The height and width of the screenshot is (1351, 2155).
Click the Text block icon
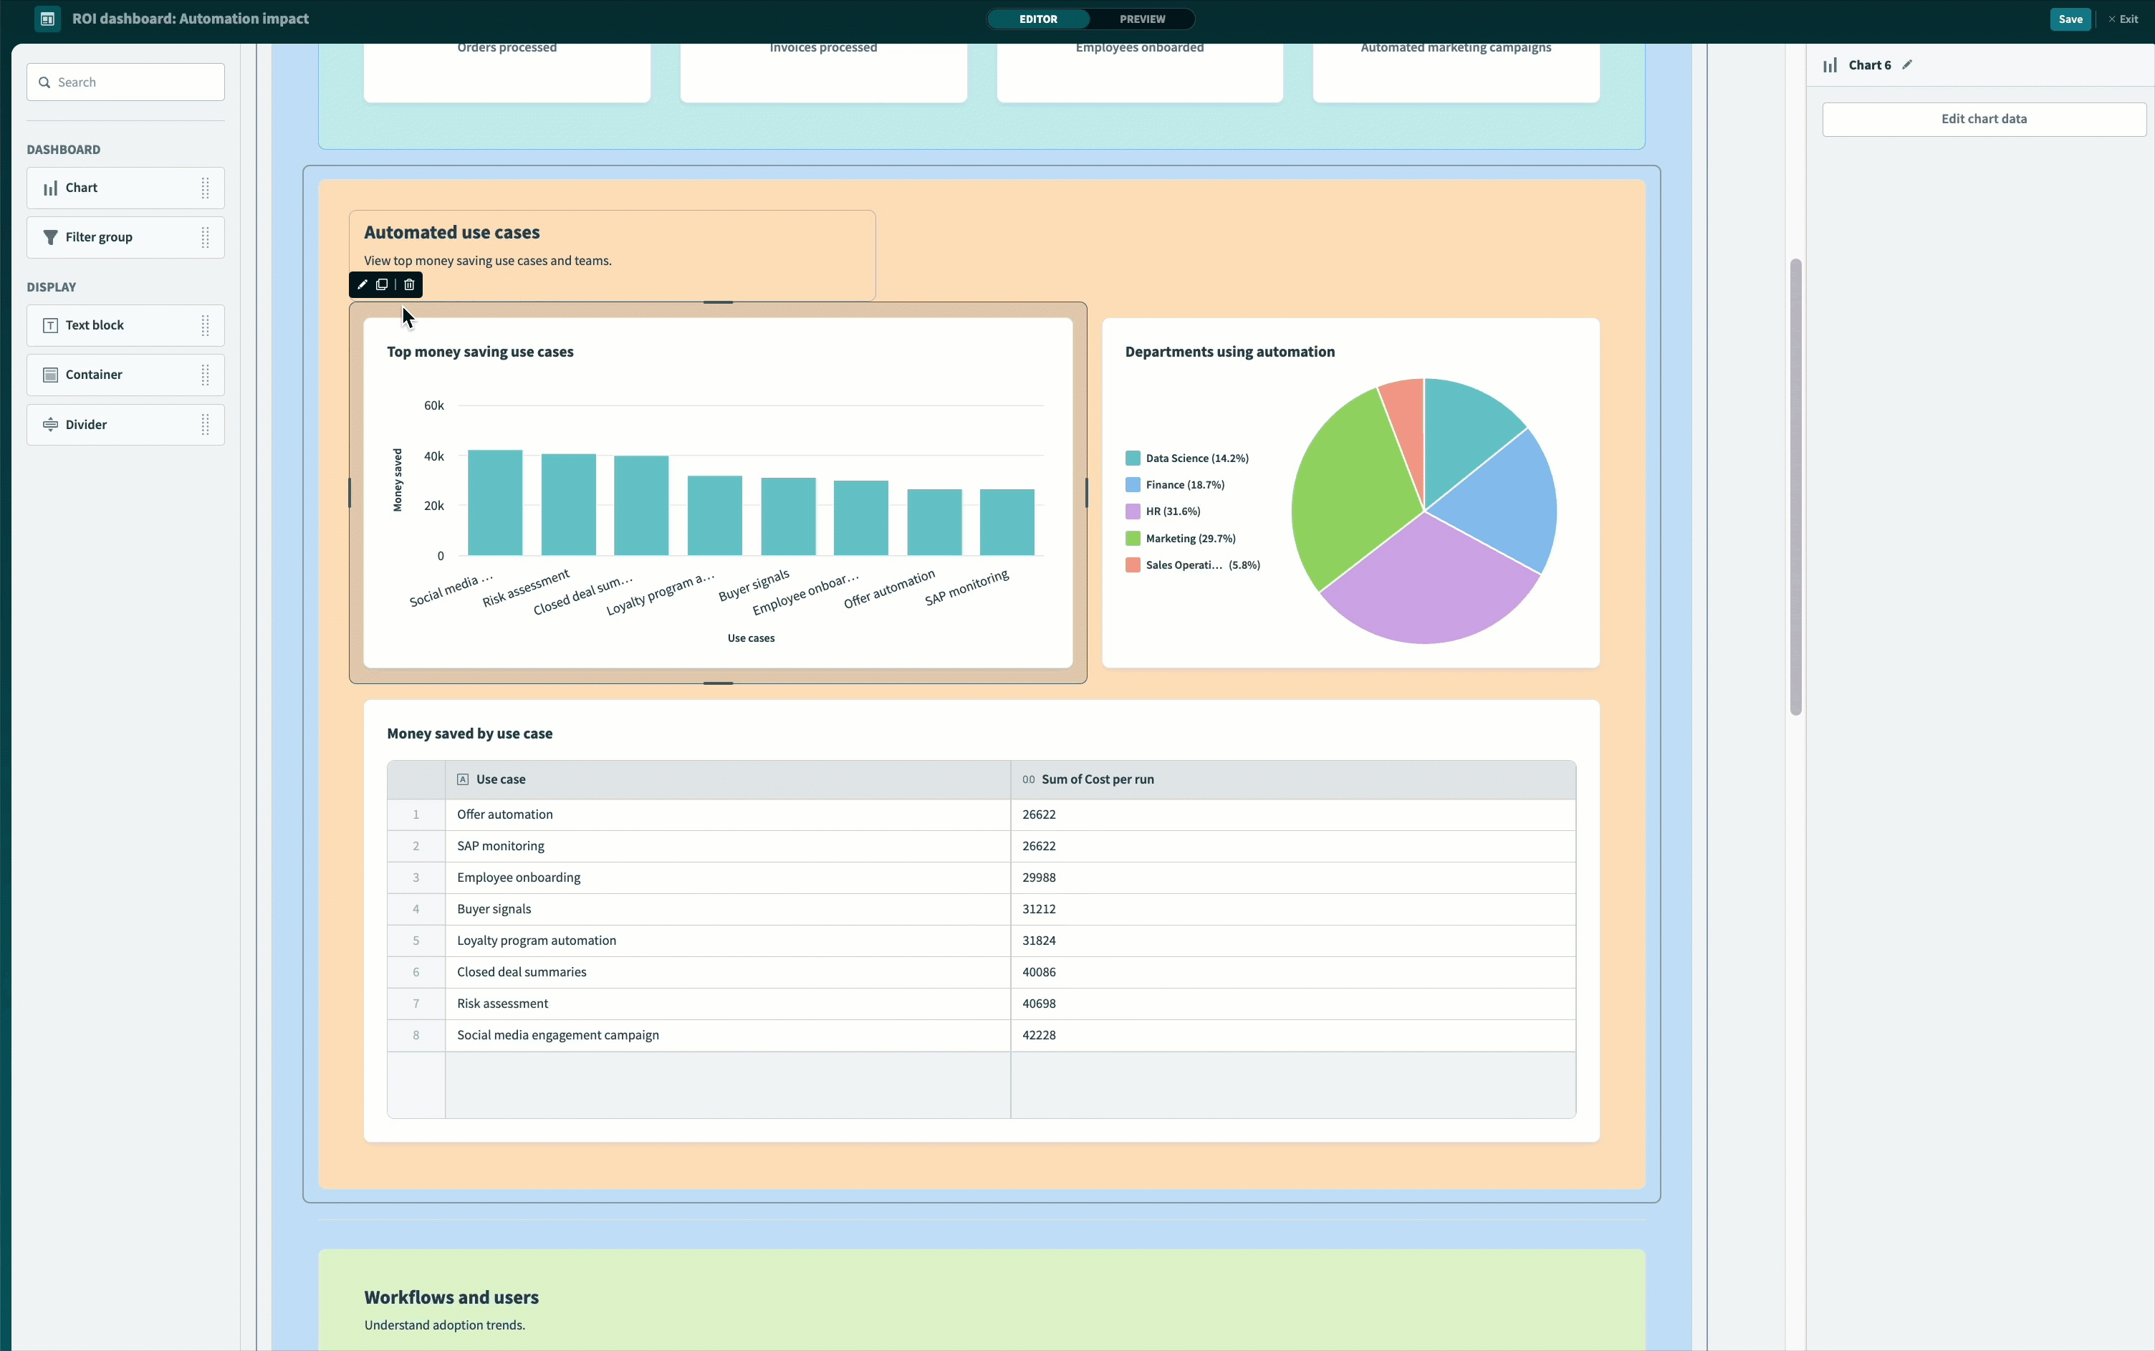pyautogui.click(x=51, y=325)
